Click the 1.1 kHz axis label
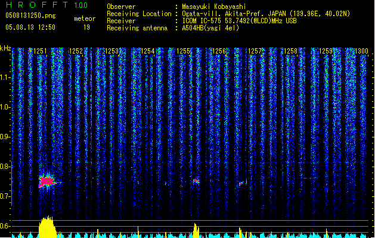This screenshot has height=238, width=375. coord(5,77)
